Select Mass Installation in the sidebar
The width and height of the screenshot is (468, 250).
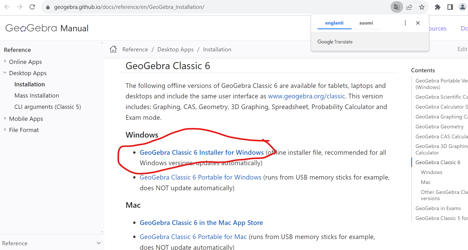coord(36,96)
